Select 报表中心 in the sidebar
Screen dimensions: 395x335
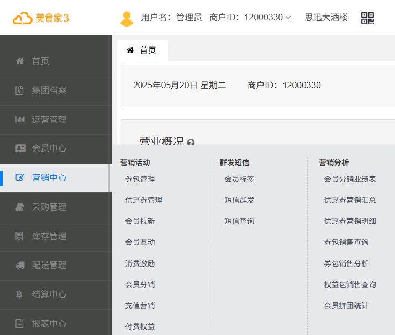[49, 324]
